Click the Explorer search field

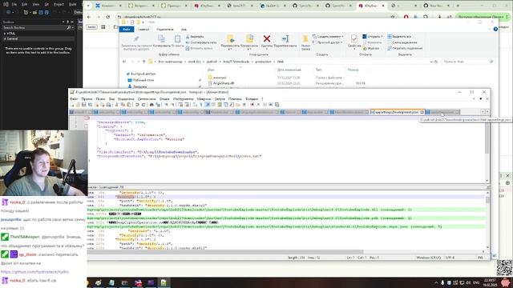click(467, 62)
